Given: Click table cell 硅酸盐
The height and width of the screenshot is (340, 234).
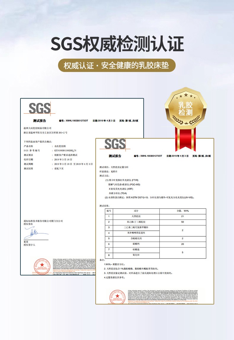Looking at the screenshot, I should (x=136, y=250).
